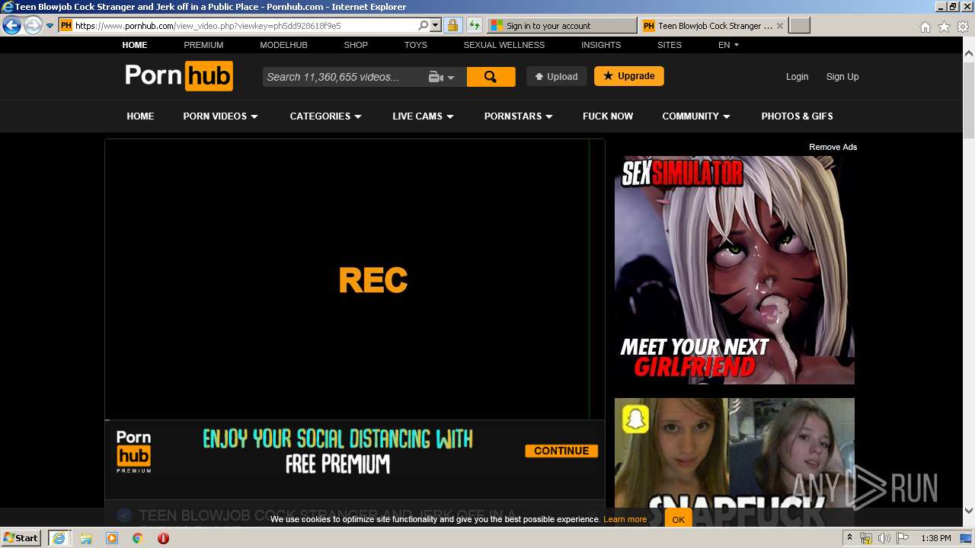Open the File Explorer folder taskbar icon
This screenshot has height=548, width=975.
(x=86, y=538)
